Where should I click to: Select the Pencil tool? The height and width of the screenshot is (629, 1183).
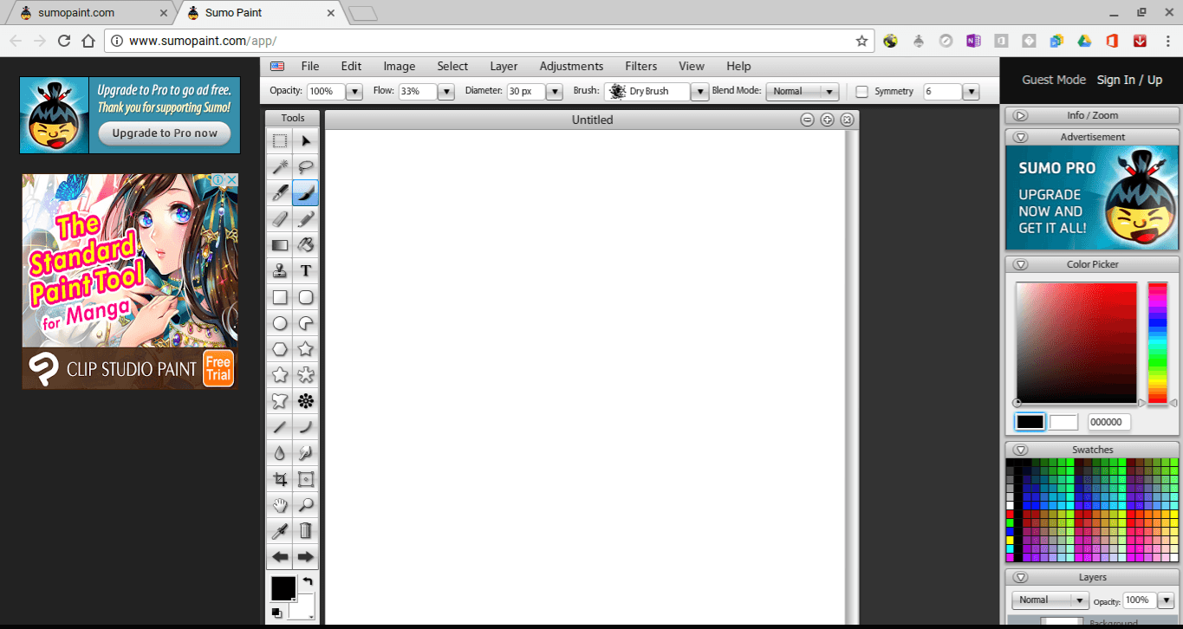[306, 219]
